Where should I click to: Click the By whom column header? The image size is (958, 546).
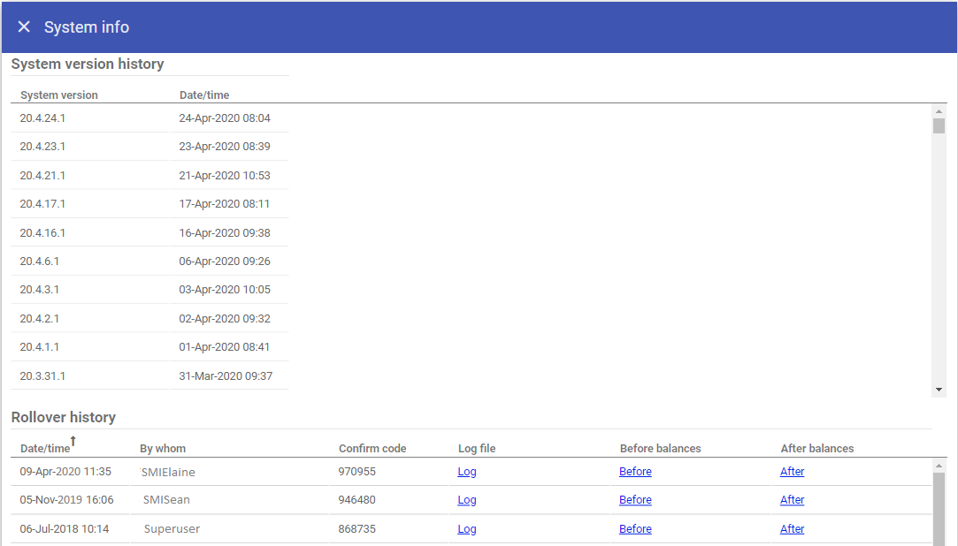163,449
